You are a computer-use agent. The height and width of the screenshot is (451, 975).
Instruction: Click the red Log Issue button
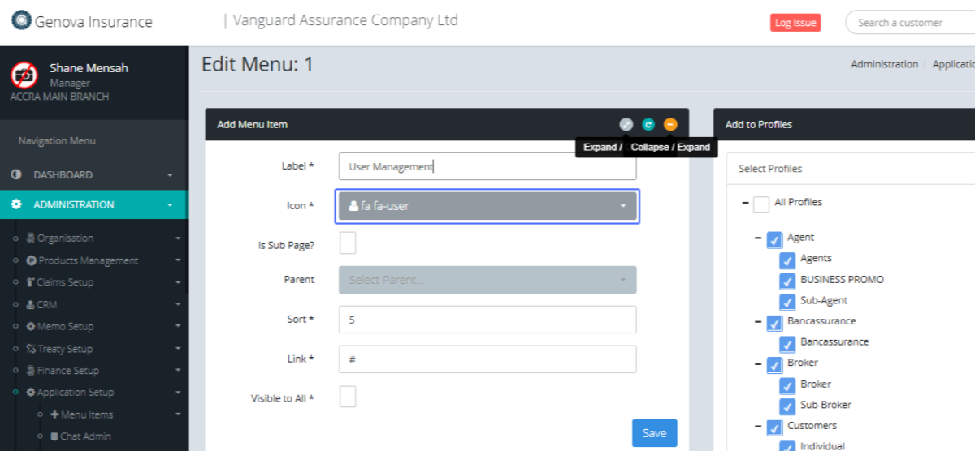pos(795,23)
